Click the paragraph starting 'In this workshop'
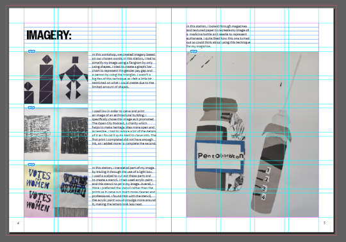Screen dimensions: 346x242 point(124,70)
